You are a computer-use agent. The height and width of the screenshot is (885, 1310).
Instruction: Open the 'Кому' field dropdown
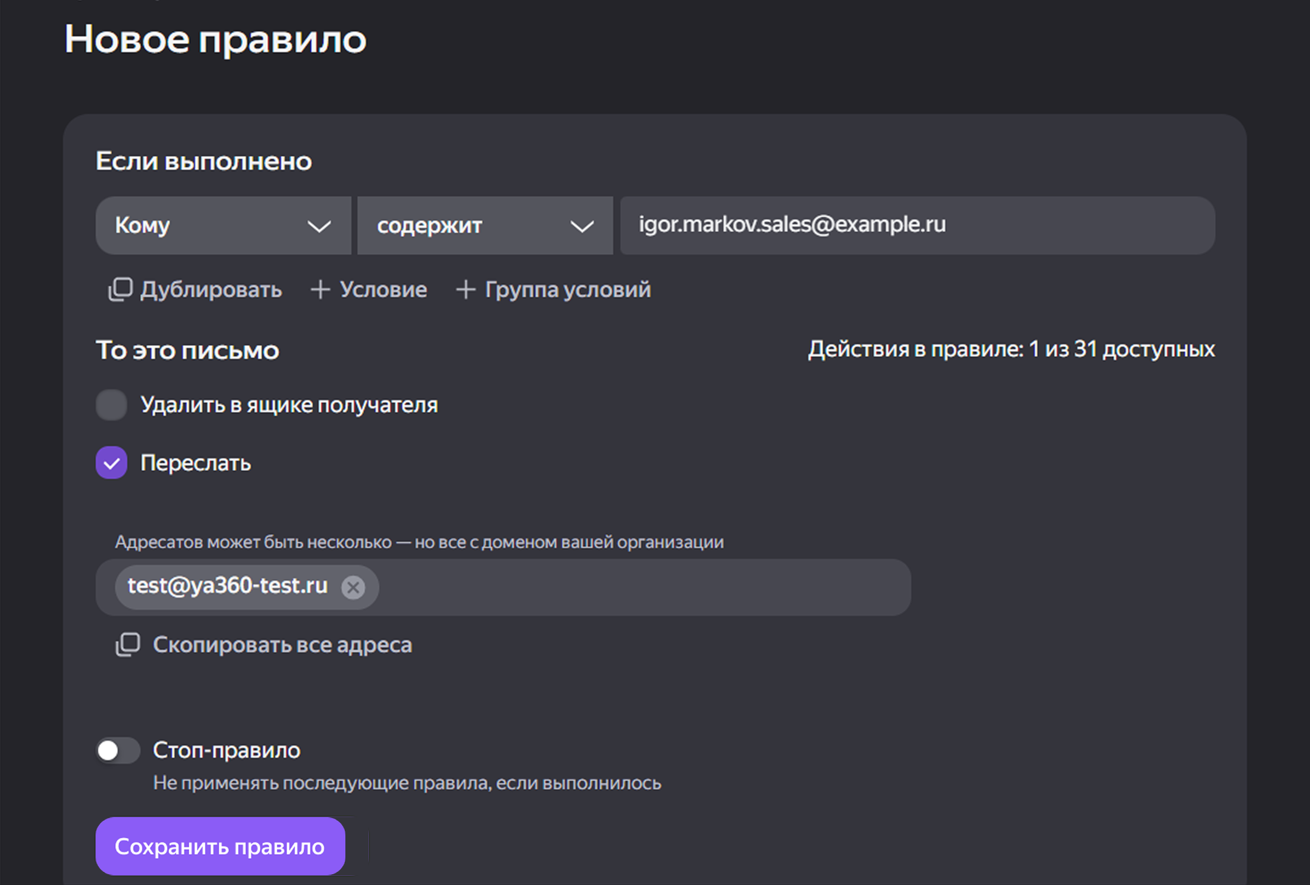pyautogui.click(x=223, y=225)
